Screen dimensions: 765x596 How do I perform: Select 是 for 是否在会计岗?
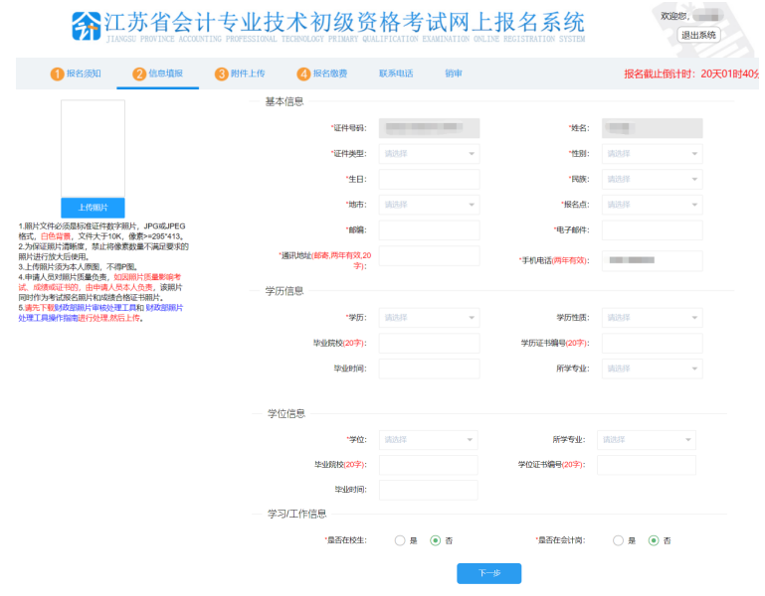point(618,540)
